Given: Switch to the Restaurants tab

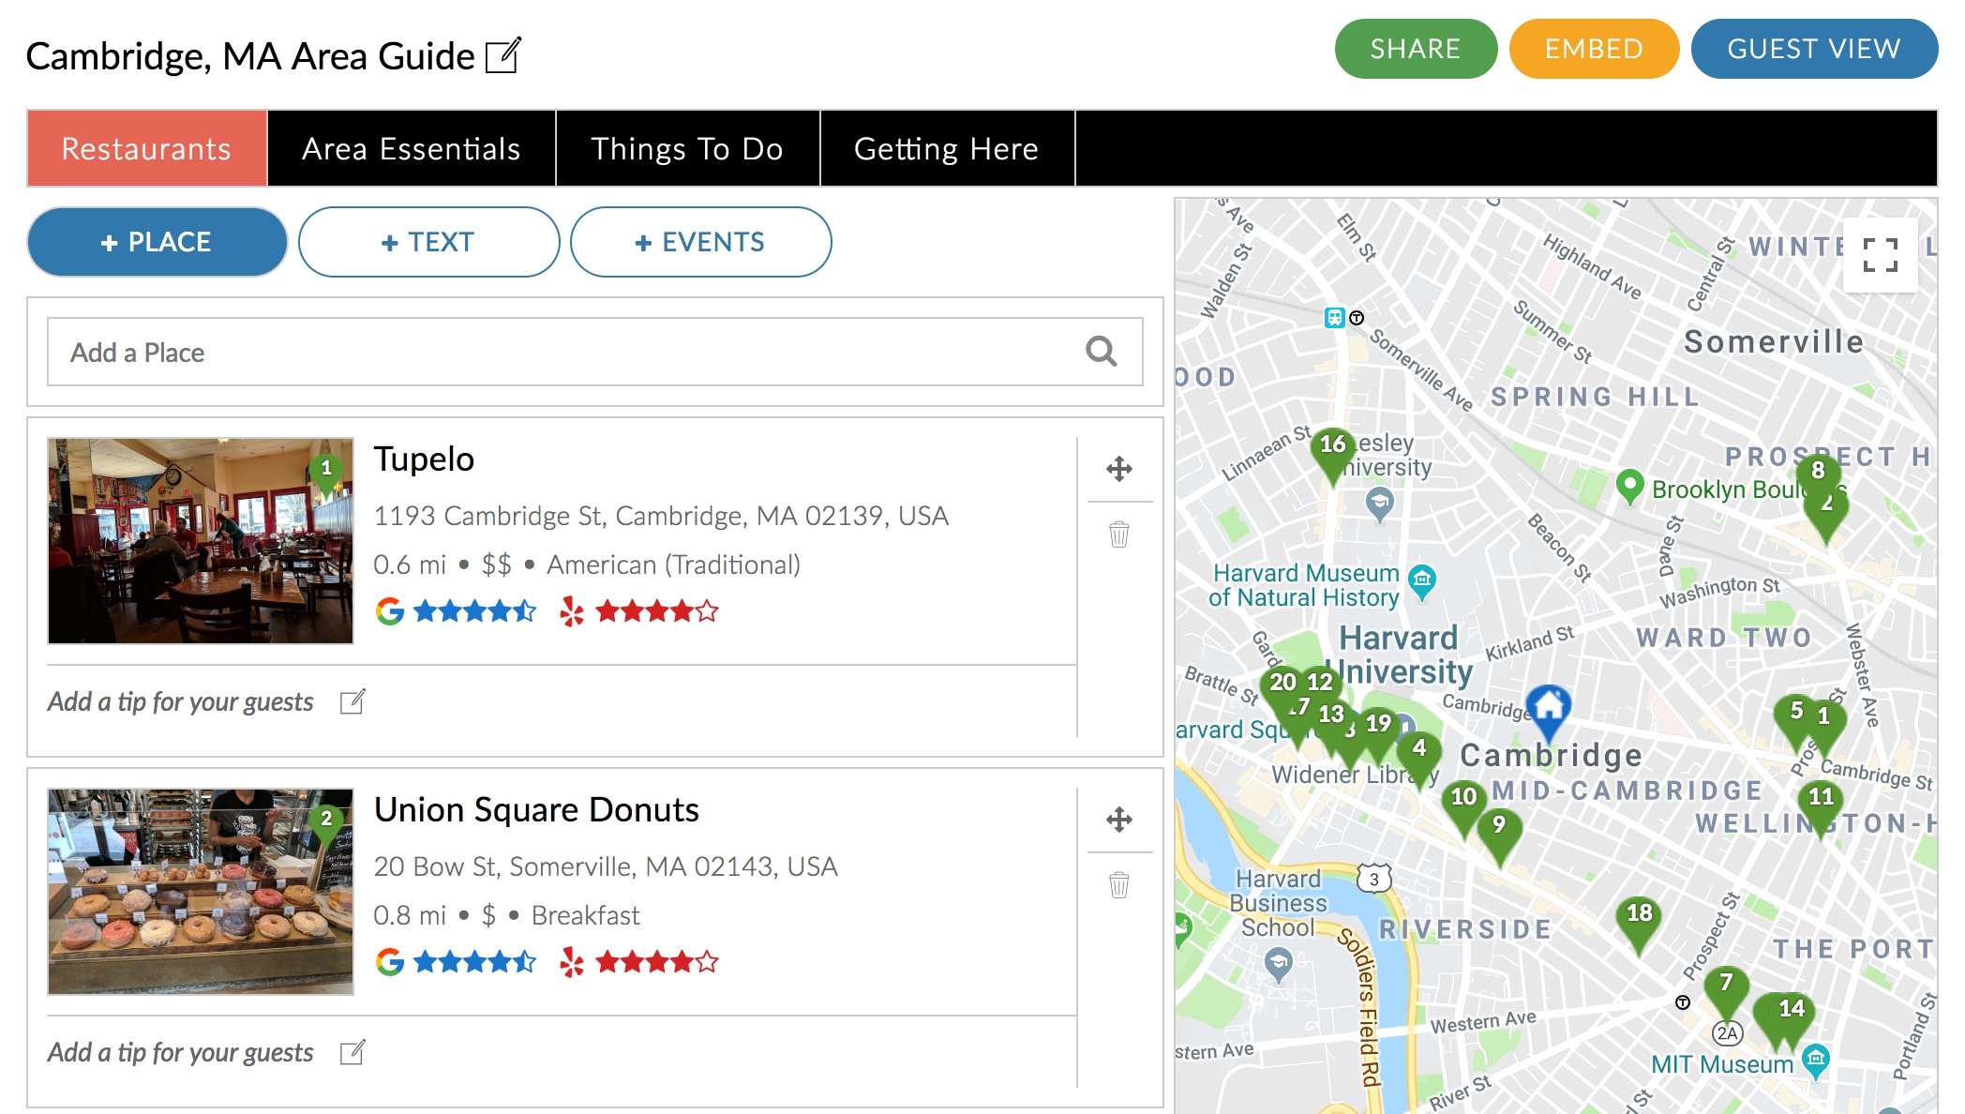Looking at the screenshot, I should 147,148.
